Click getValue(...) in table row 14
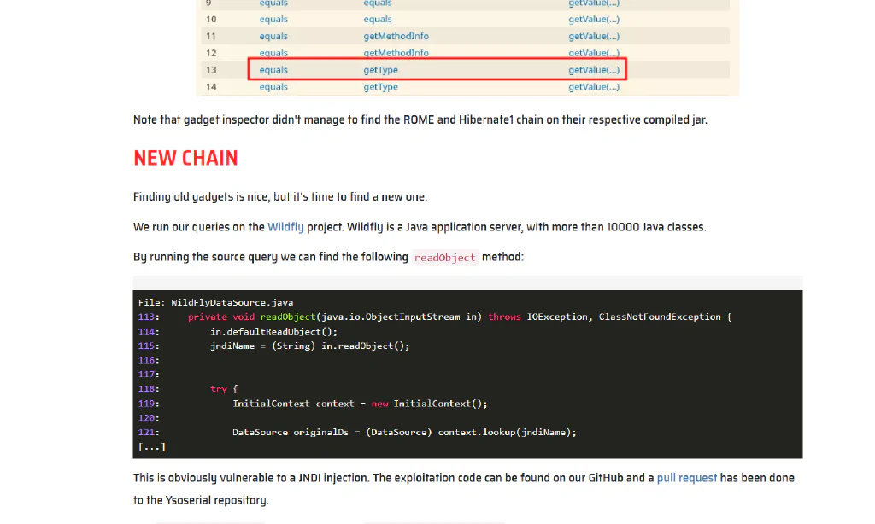Image resolution: width=875 pixels, height=524 pixels. 594,87
